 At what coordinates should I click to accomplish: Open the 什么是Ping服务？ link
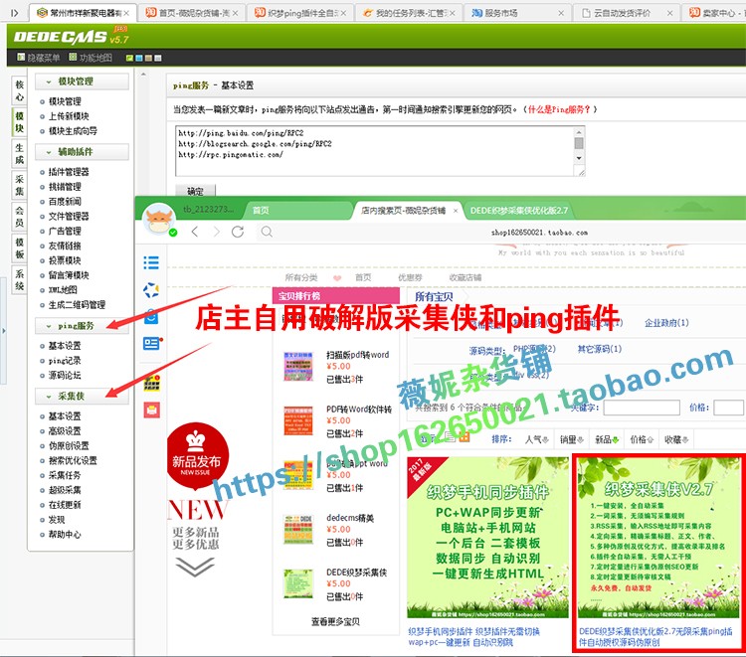[559, 109]
